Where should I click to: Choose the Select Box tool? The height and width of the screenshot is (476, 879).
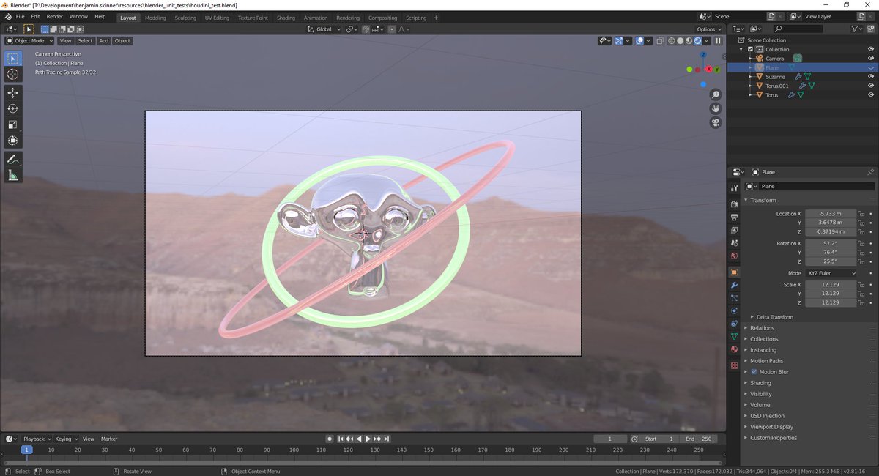[x=13, y=58]
